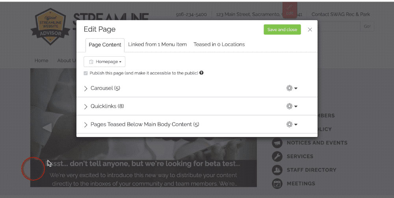Open the Carousel gear settings menu
The width and height of the screenshot is (394, 198).
point(292,88)
